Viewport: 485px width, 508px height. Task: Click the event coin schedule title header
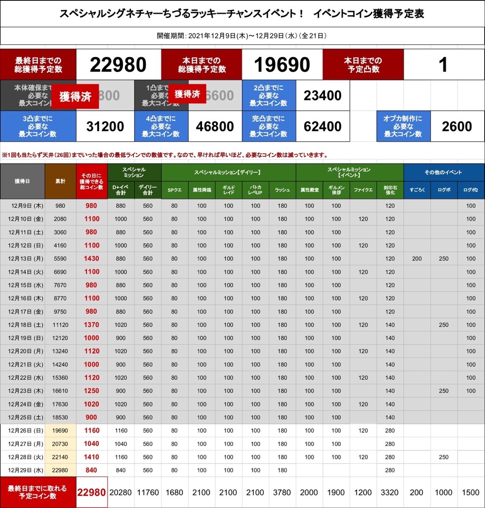[x=242, y=14]
